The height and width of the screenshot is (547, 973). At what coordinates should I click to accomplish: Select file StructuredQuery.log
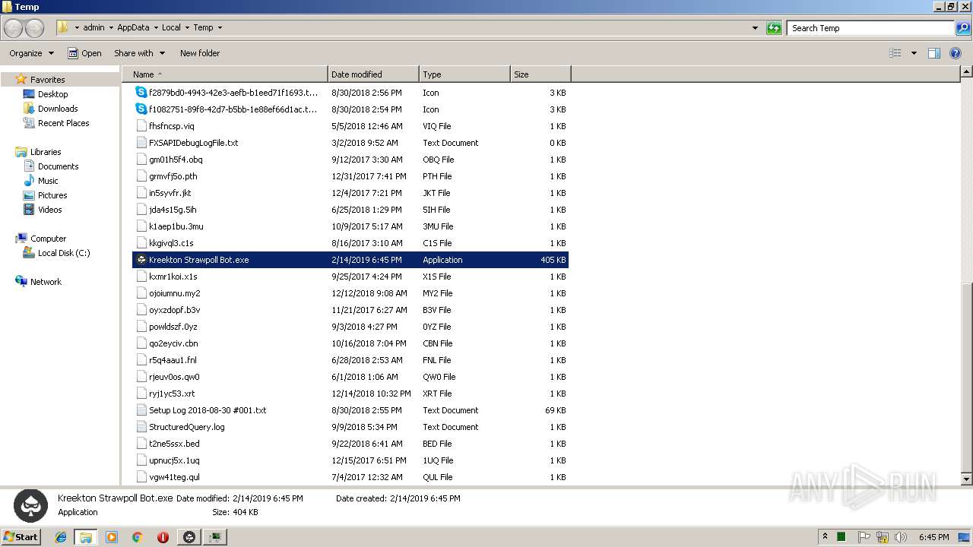click(350, 427)
